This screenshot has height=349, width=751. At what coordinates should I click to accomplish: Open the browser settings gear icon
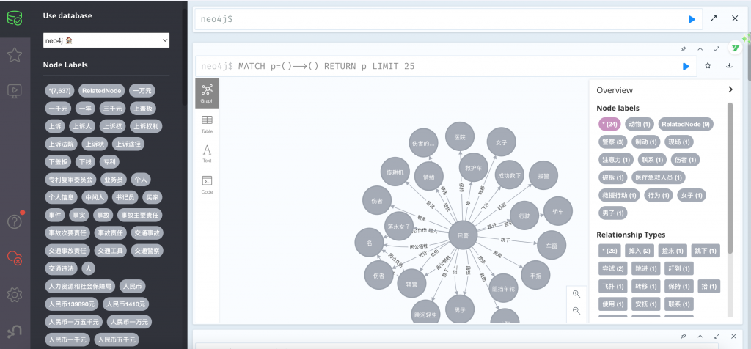pos(15,295)
